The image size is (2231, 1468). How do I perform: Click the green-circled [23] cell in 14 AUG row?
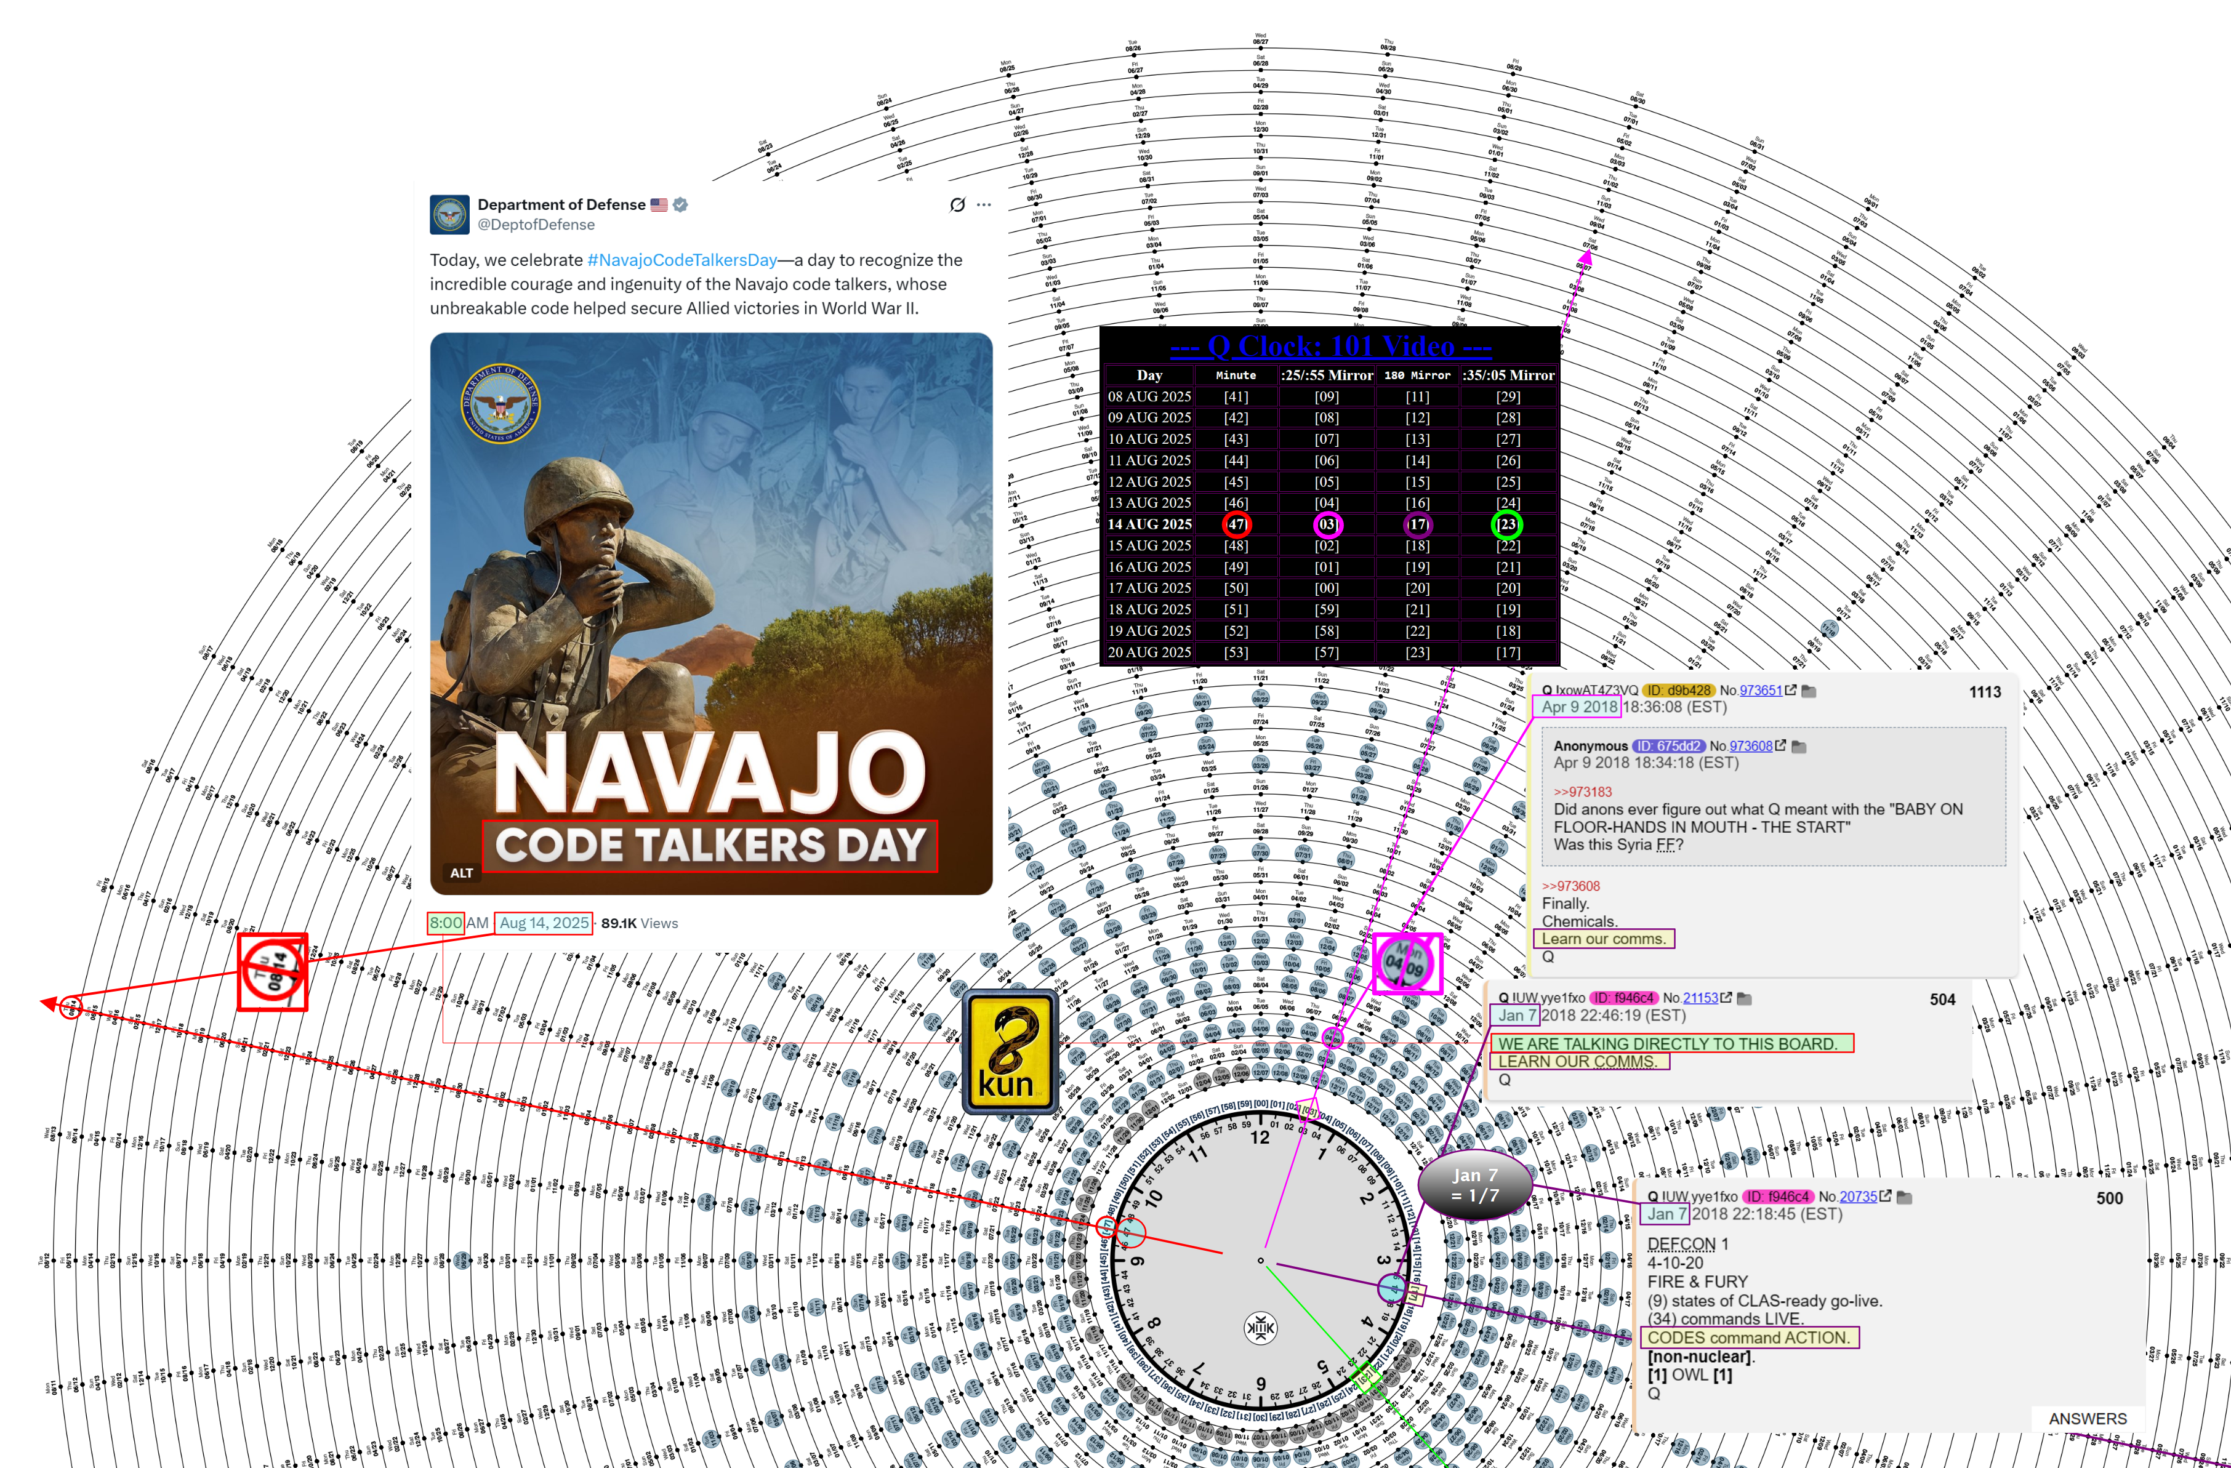pyautogui.click(x=1507, y=524)
